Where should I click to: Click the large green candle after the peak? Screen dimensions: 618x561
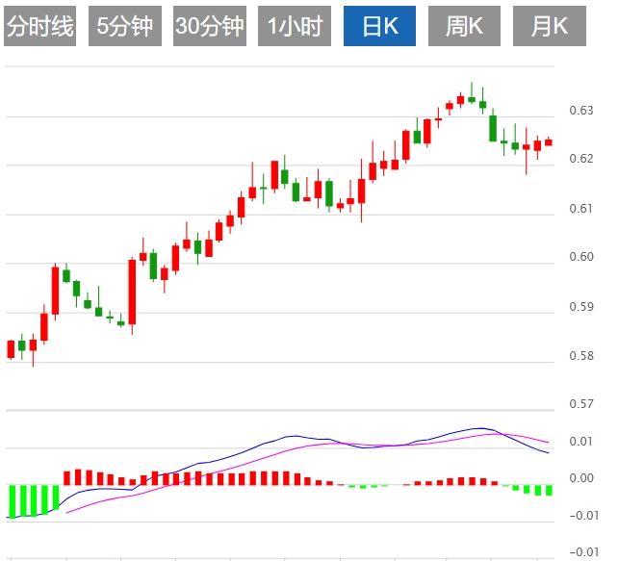[x=493, y=128]
